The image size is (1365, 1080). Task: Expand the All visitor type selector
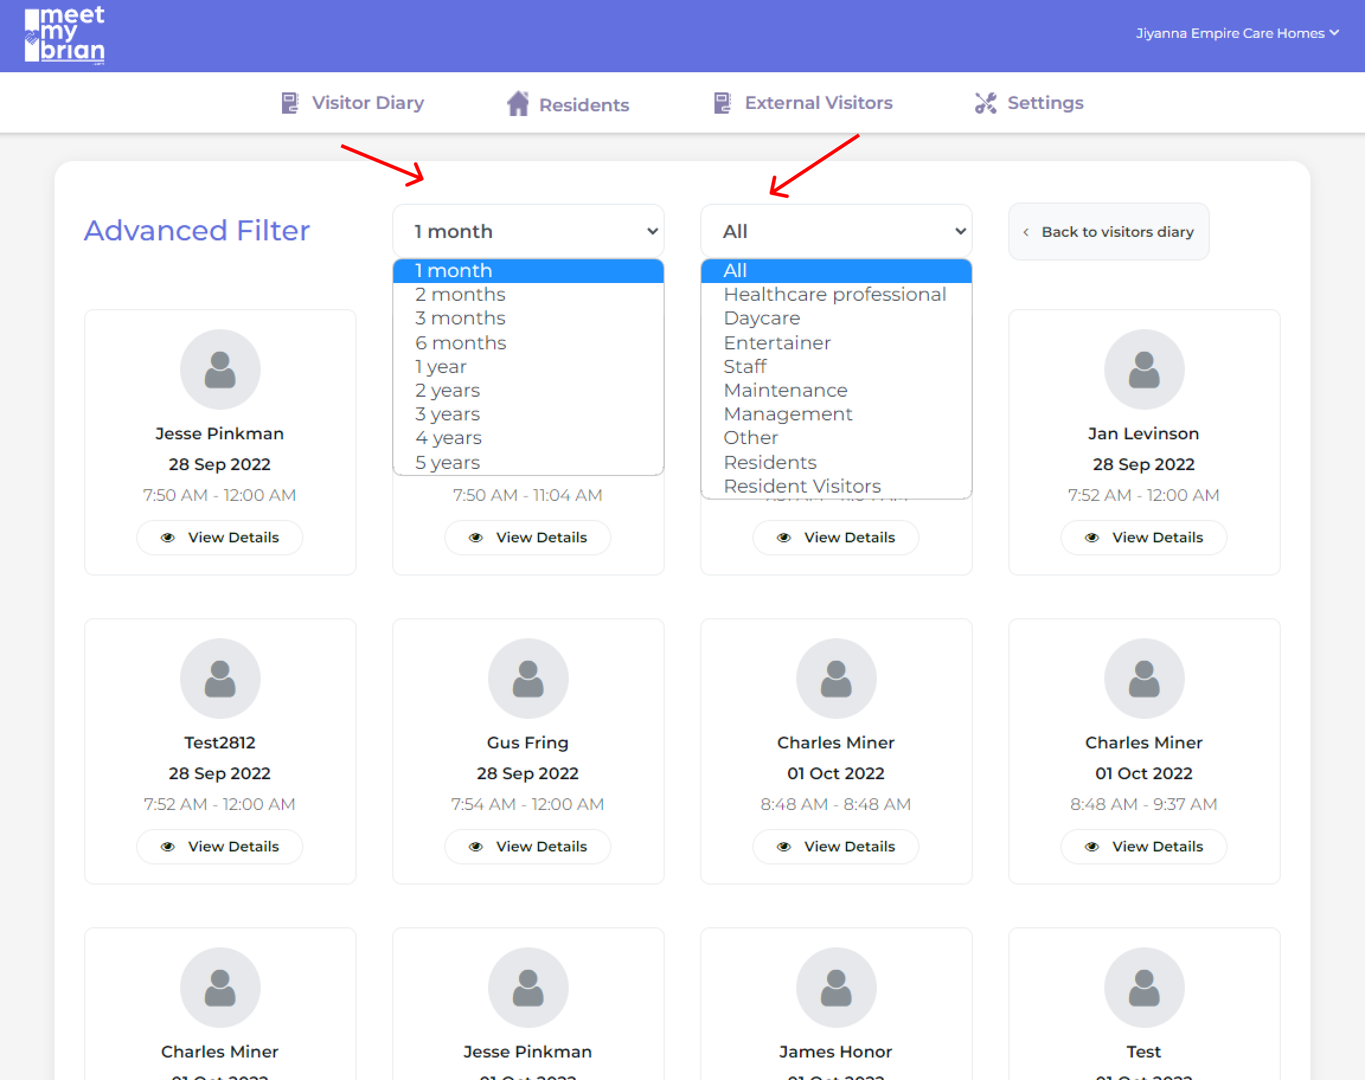coord(835,232)
